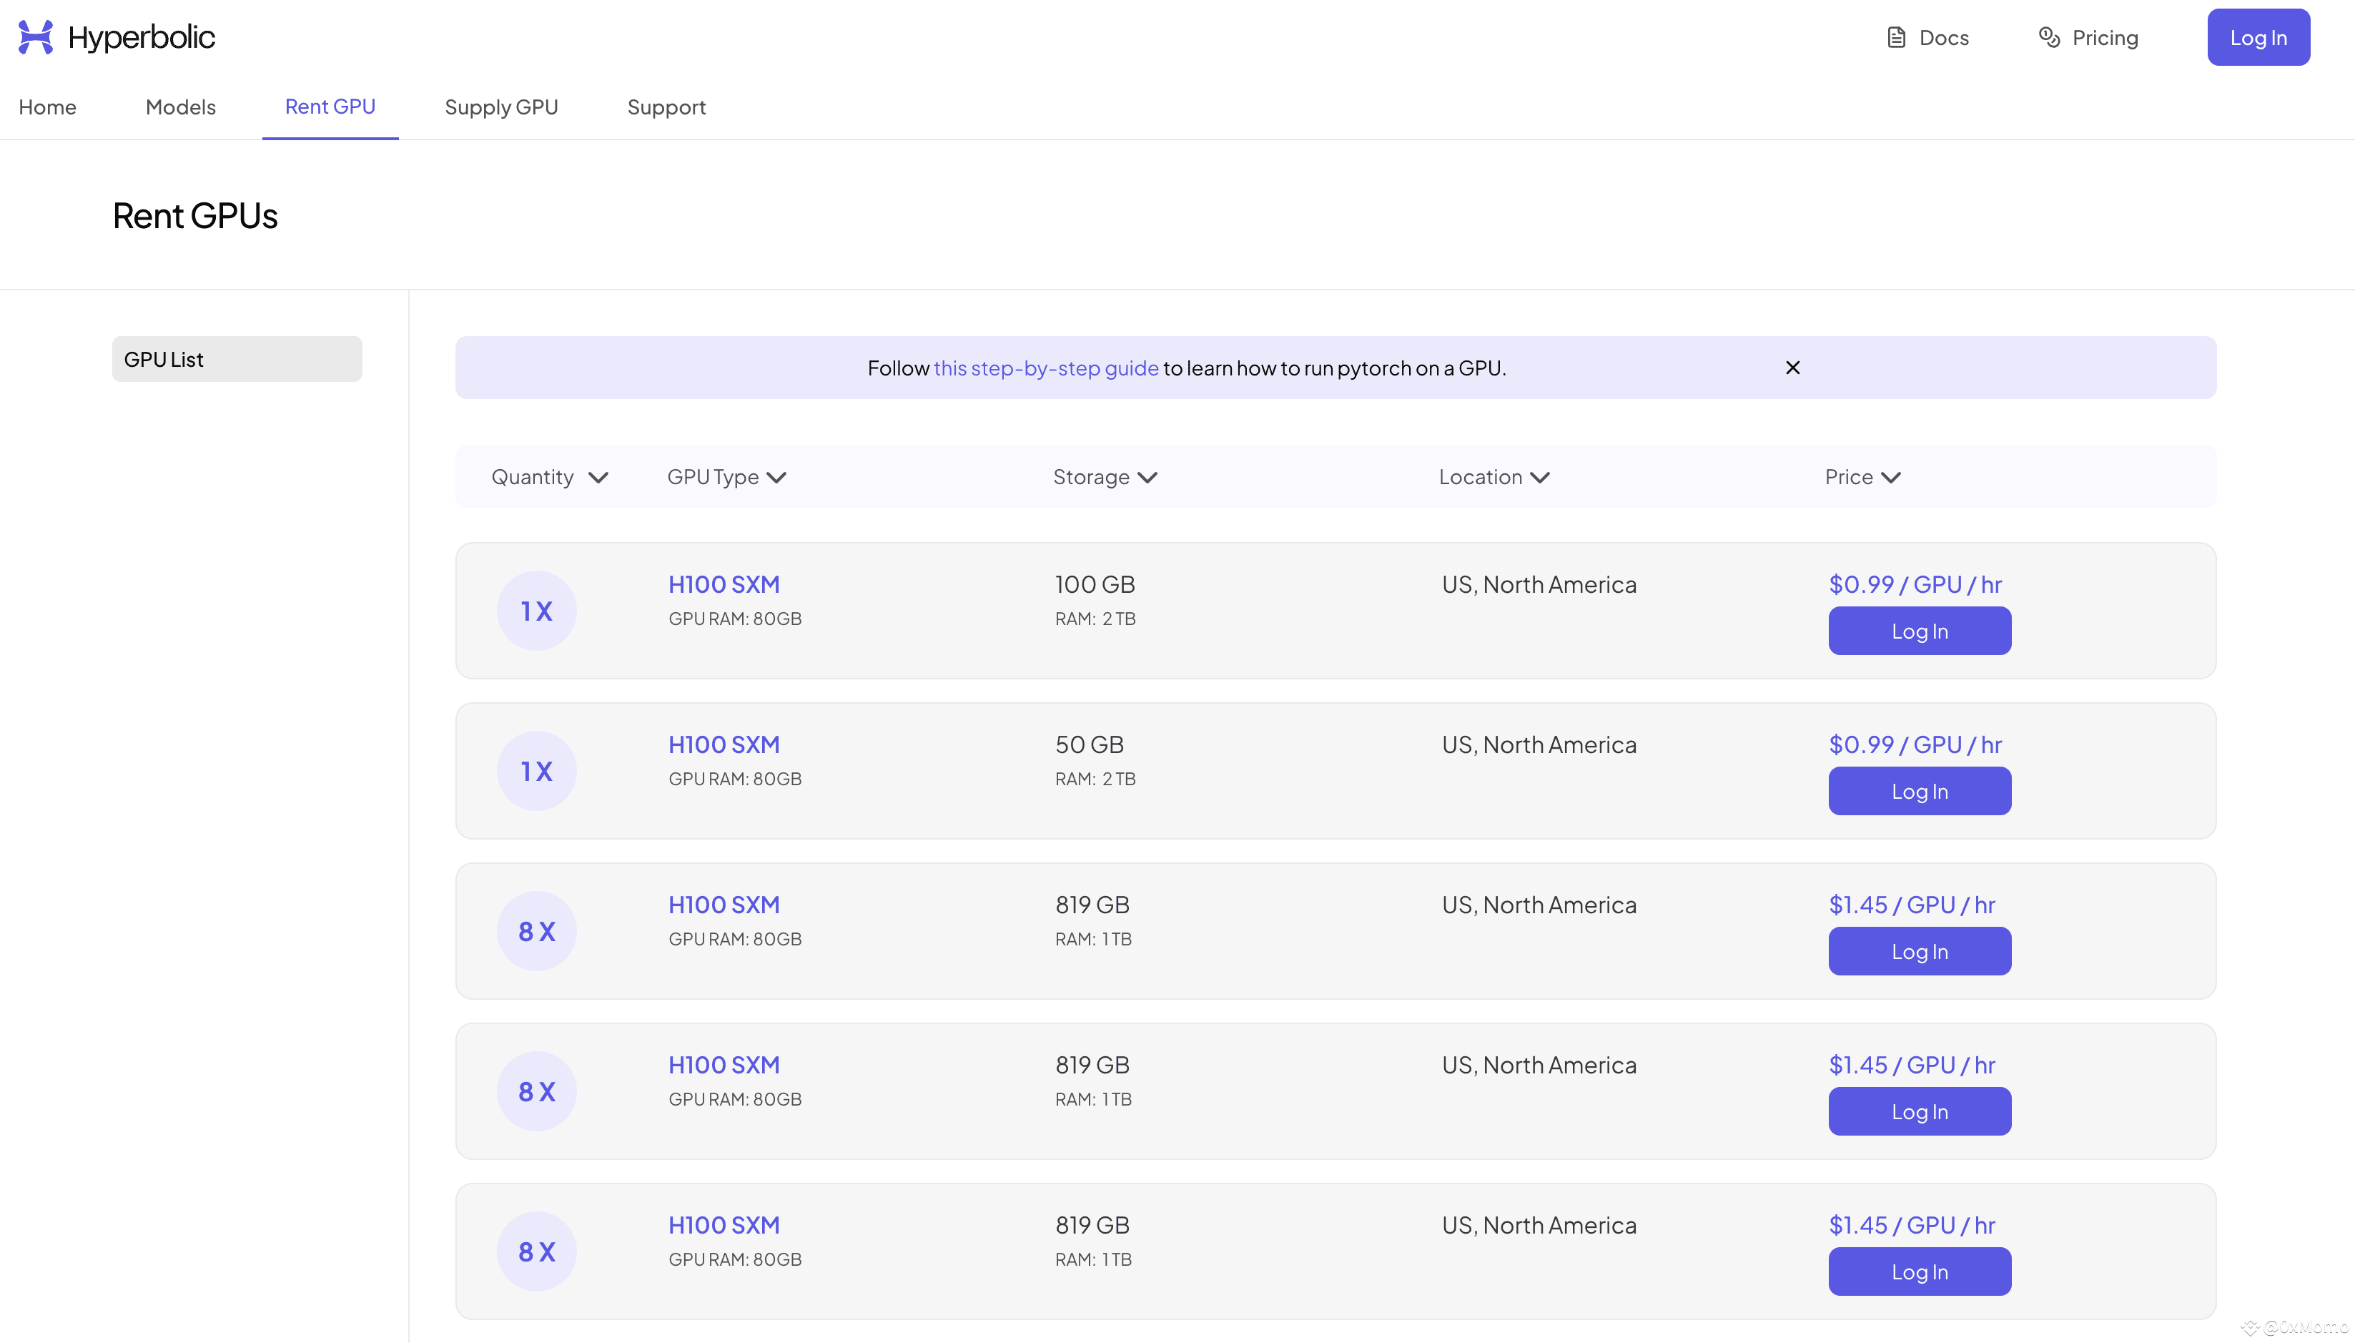This screenshot has width=2355, height=1343.
Task: Open the Support tab
Action: (666, 107)
